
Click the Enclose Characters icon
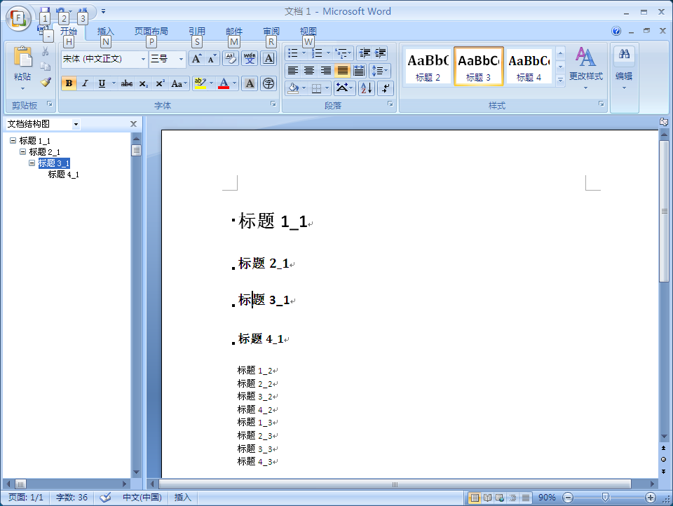coord(268,83)
